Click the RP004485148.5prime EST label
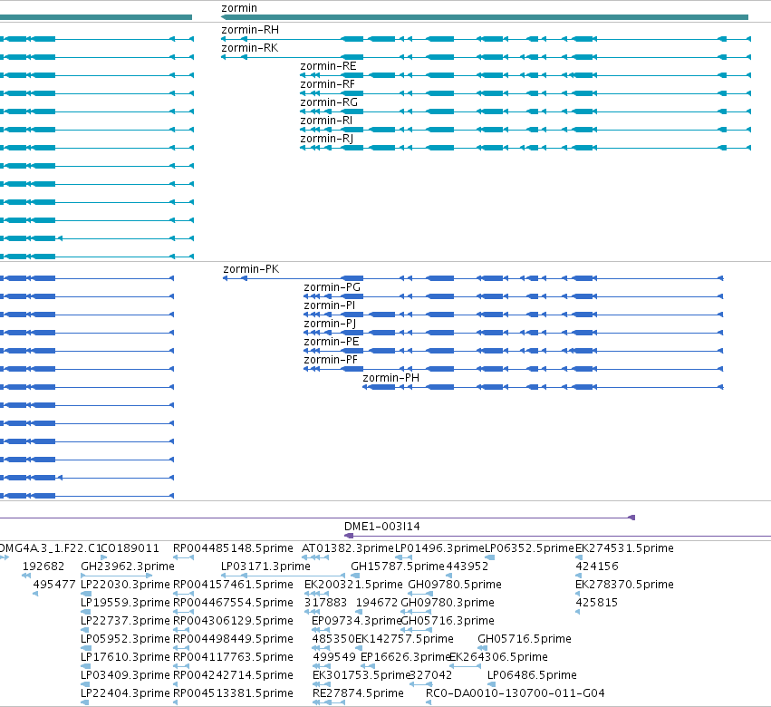 (x=233, y=548)
